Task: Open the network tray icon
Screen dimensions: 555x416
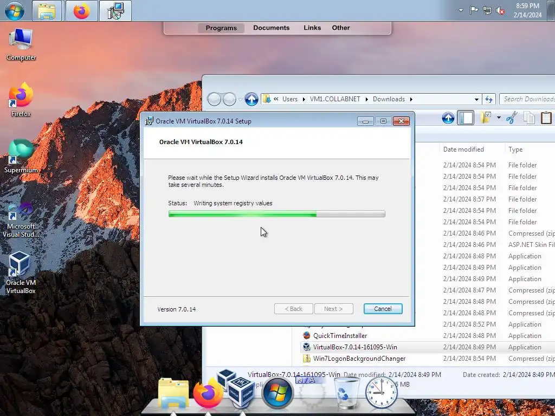Action: (x=487, y=11)
